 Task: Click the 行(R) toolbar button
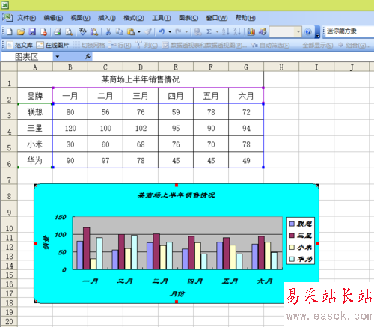point(120,45)
